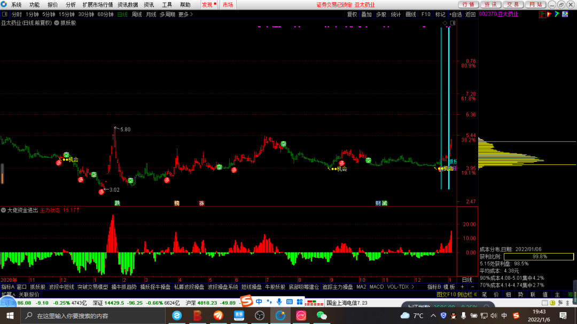
Task: Click the plus zoom button near 模板
Action: point(462,287)
